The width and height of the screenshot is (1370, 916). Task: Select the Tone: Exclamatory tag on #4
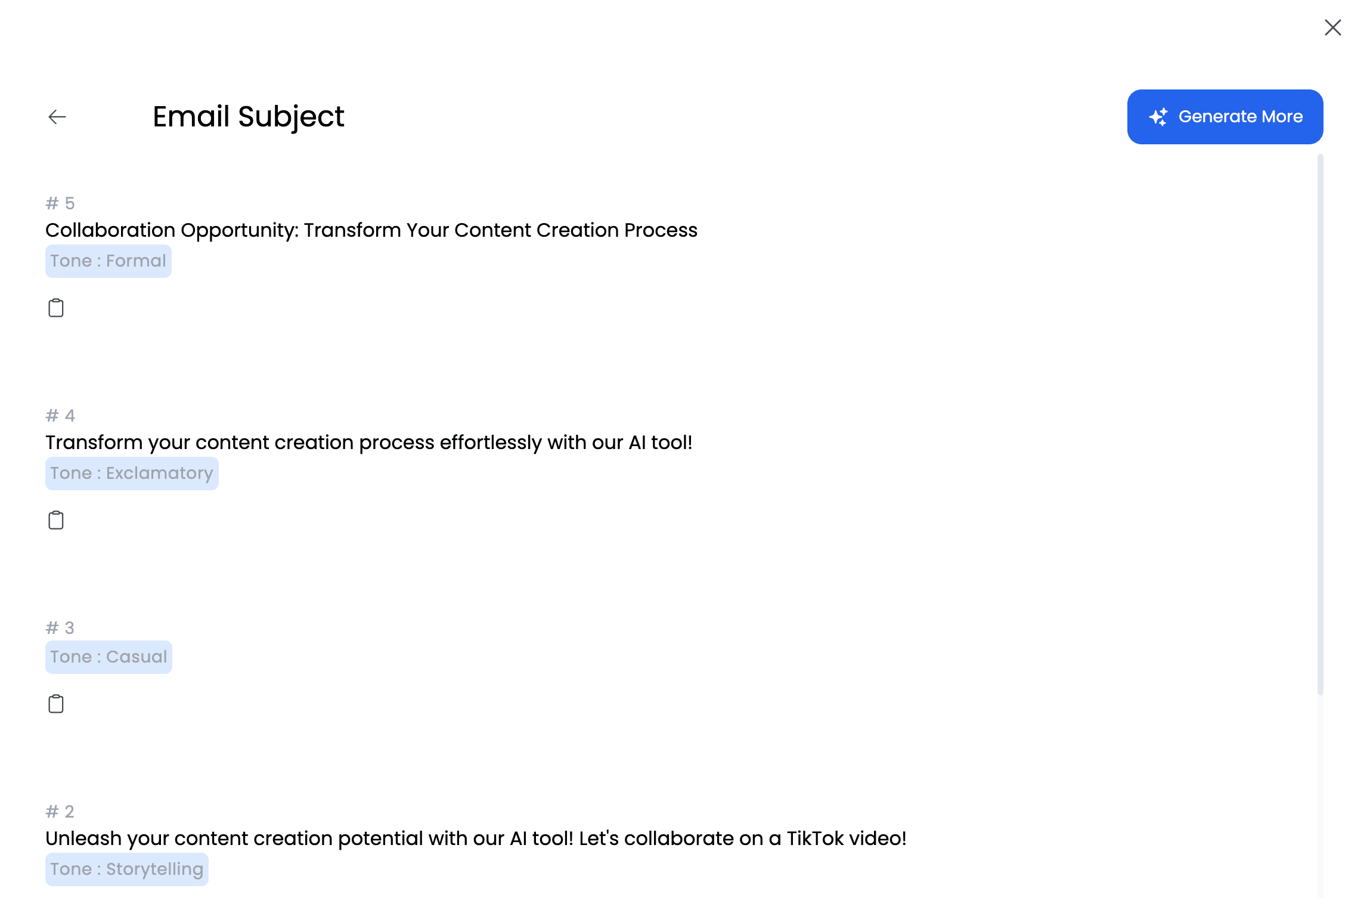click(132, 472)
